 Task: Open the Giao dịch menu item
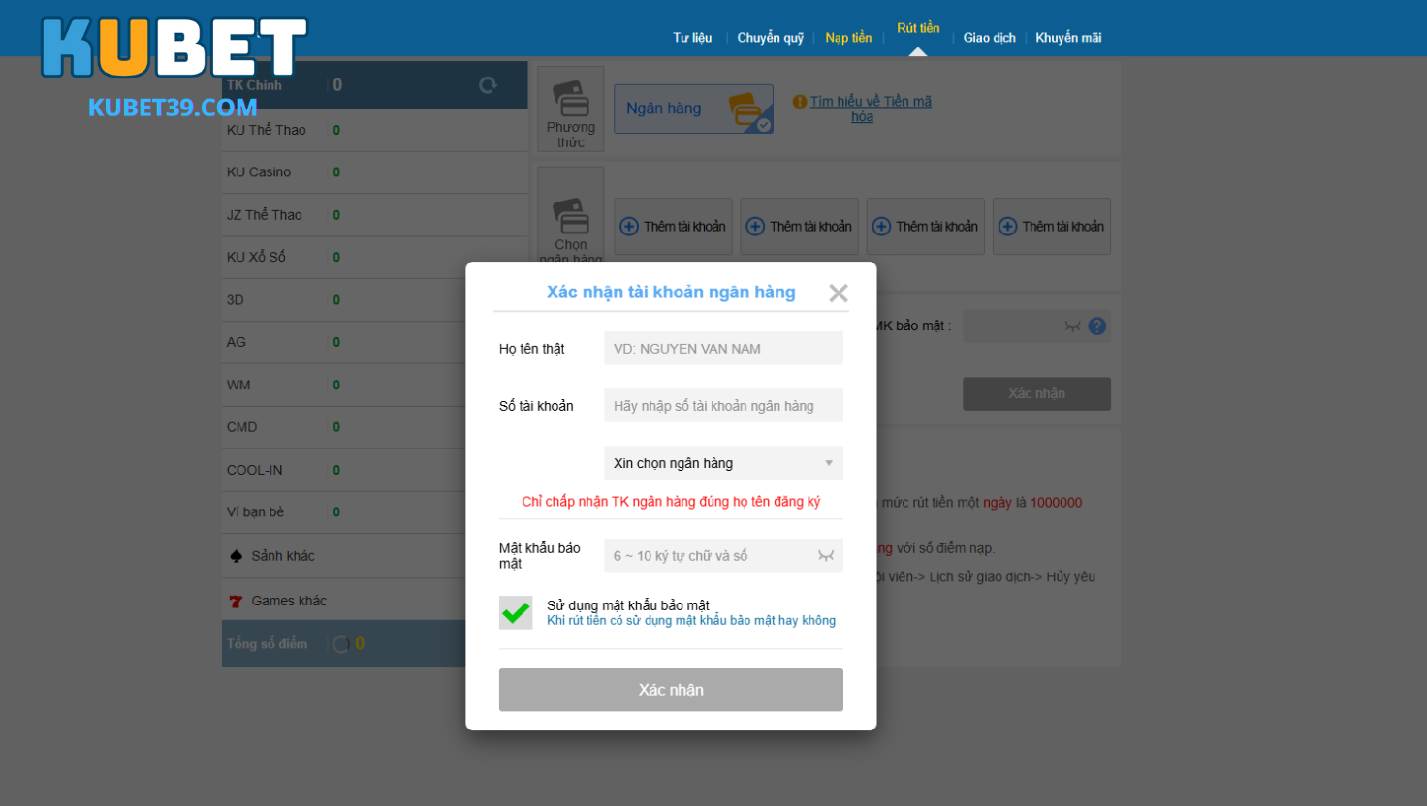click(x=990, y=37)
